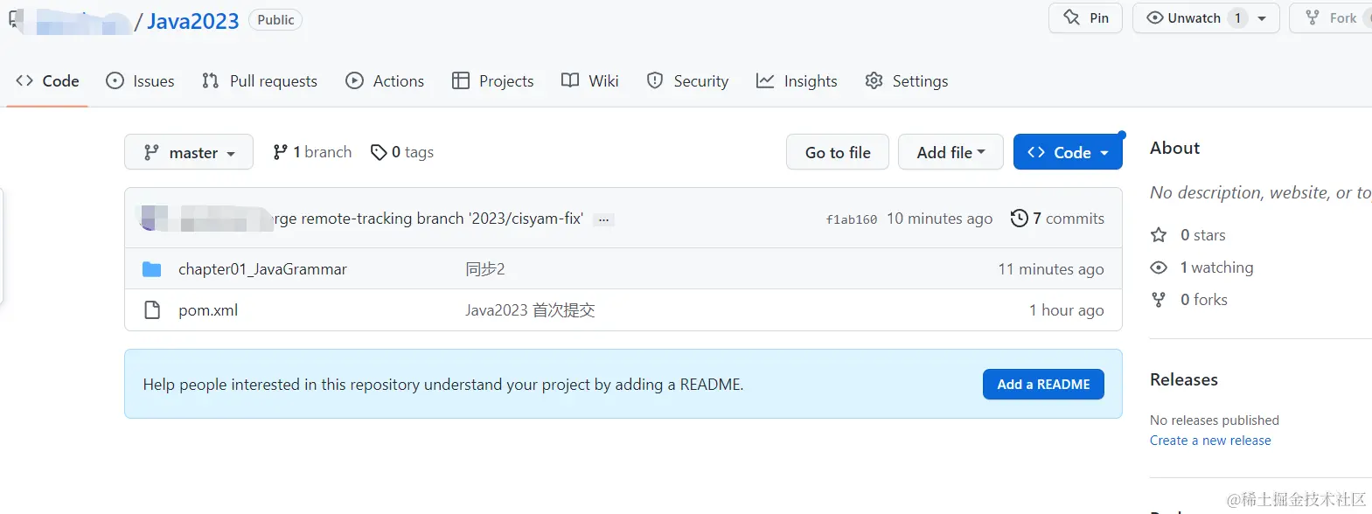Viewport: 1372px width, 514px height.
Task: Click the Wiki book icon
Action: 570,81
